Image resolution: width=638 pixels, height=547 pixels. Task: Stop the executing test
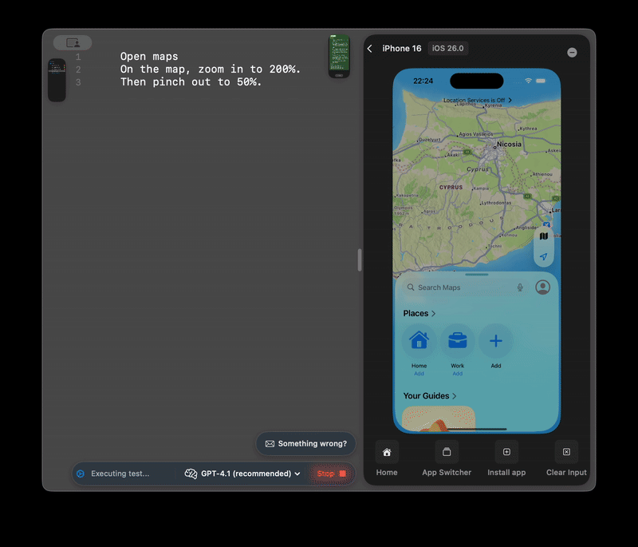click(x=331, y=474)
